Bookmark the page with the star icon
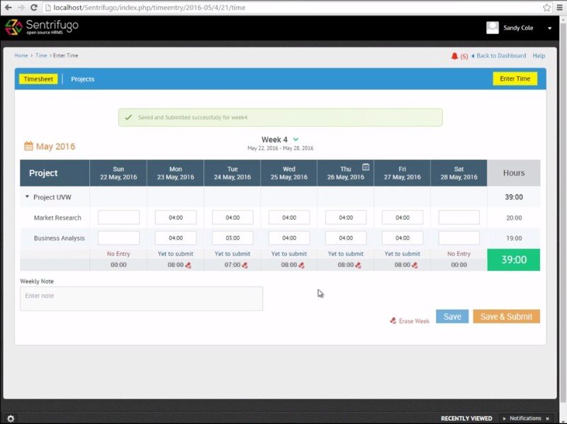Viewport: 567px width, 424px height. coord(546,7)
